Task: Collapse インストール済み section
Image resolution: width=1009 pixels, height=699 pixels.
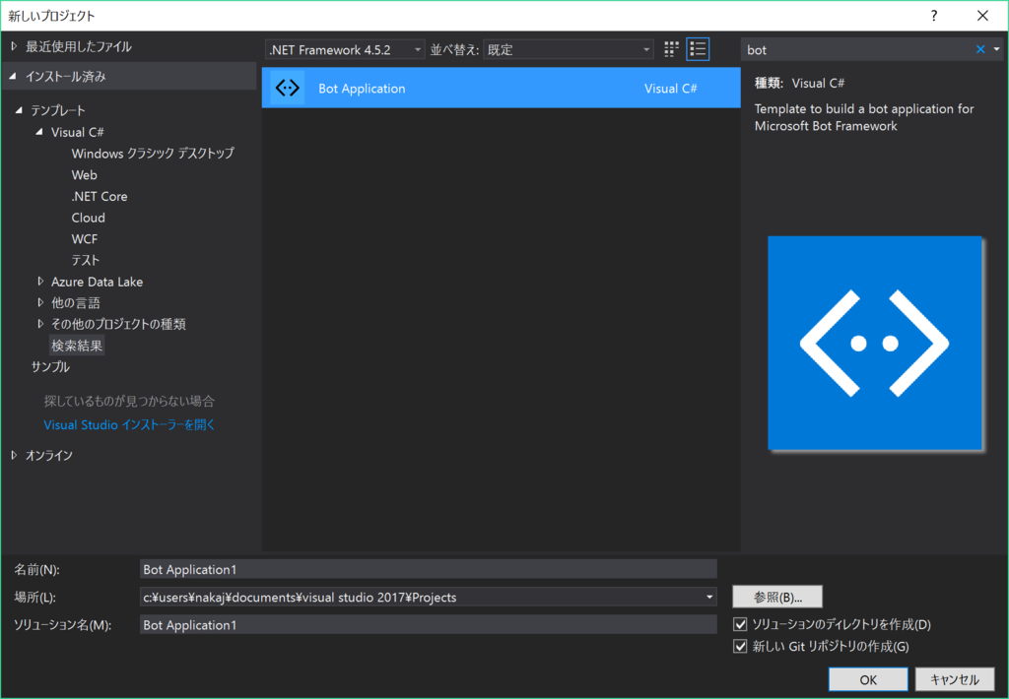Action: point(13,77)
